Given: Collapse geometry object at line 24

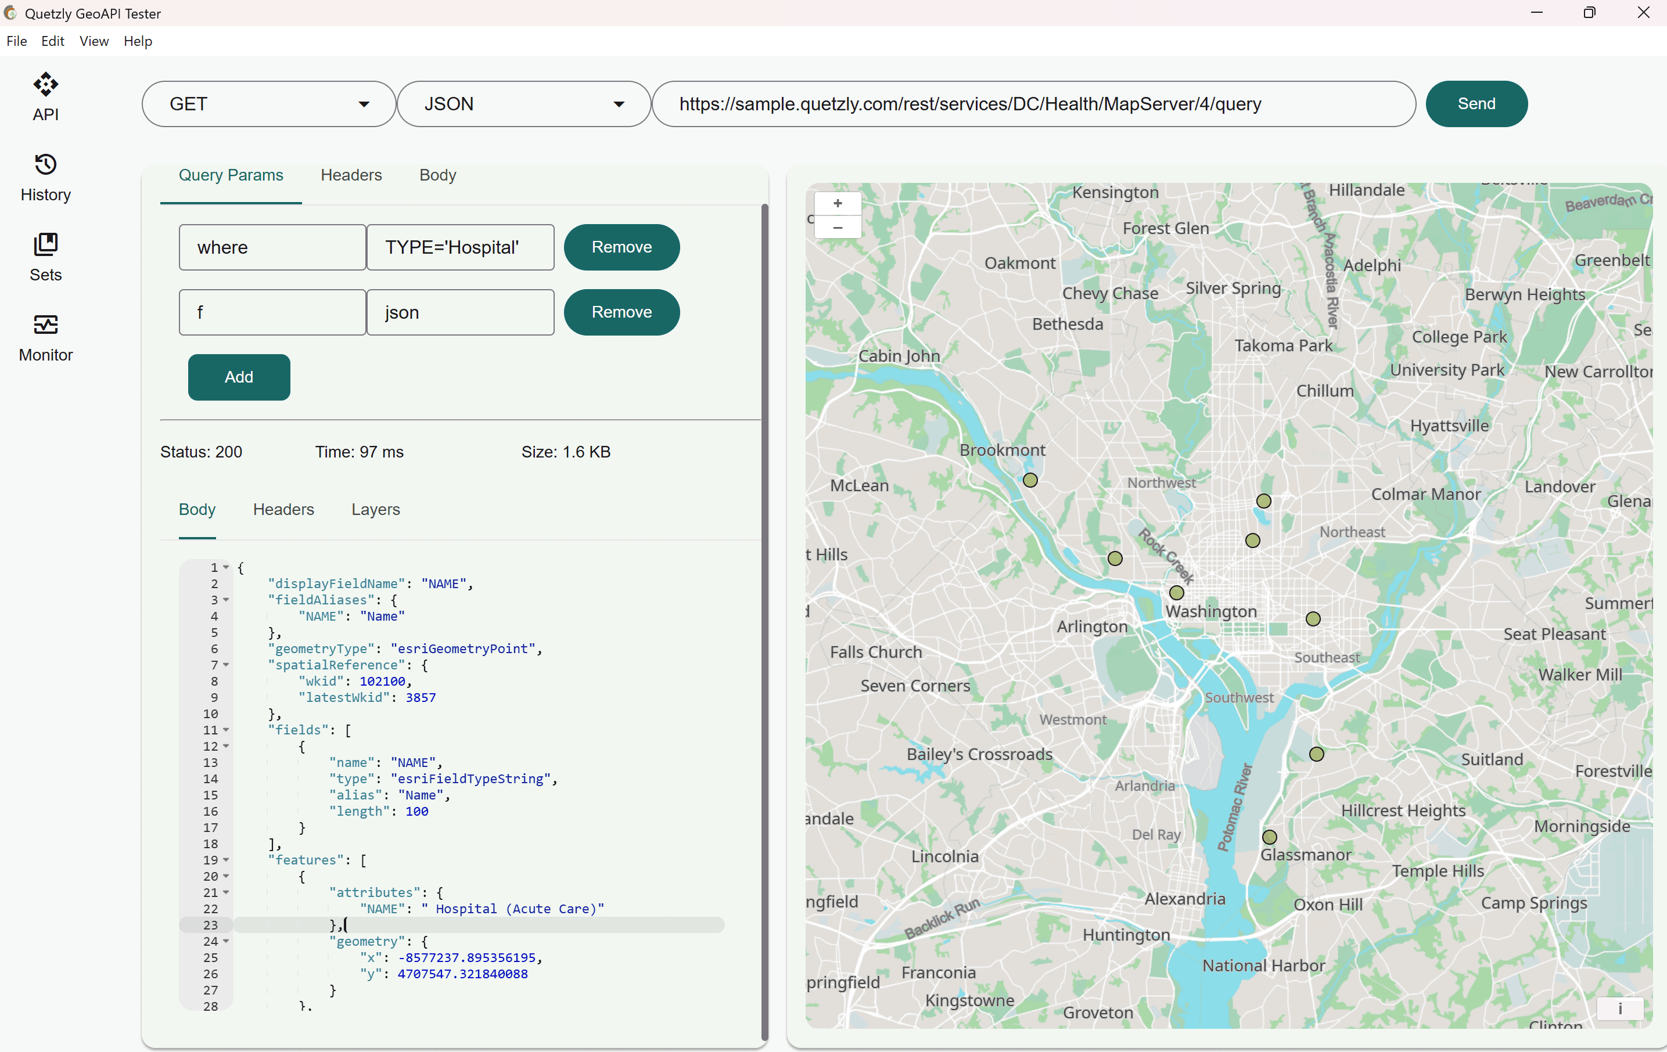Looking at the screenshot, I should (226, 941).
